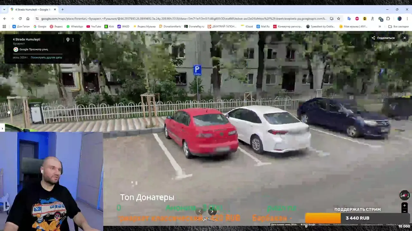
Task: Reload the current page
Action: (x=20, y=19)
